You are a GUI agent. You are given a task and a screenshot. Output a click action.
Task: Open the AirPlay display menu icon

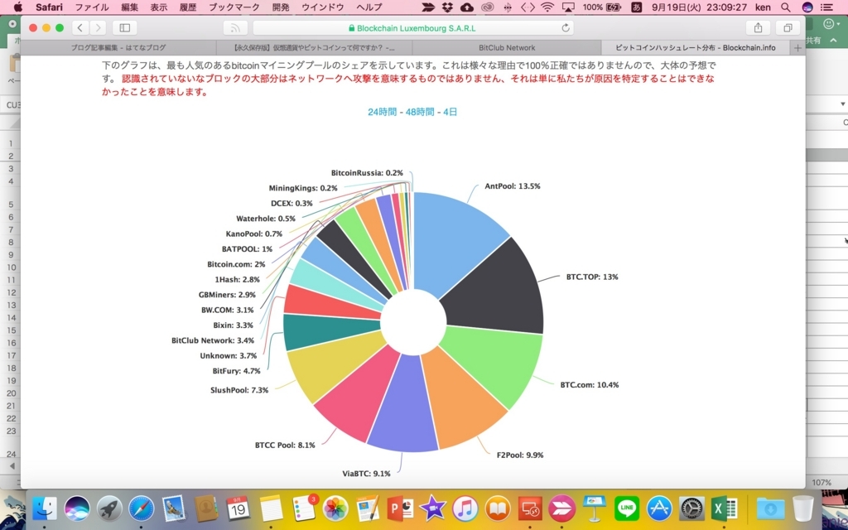(x=568, y=7)
